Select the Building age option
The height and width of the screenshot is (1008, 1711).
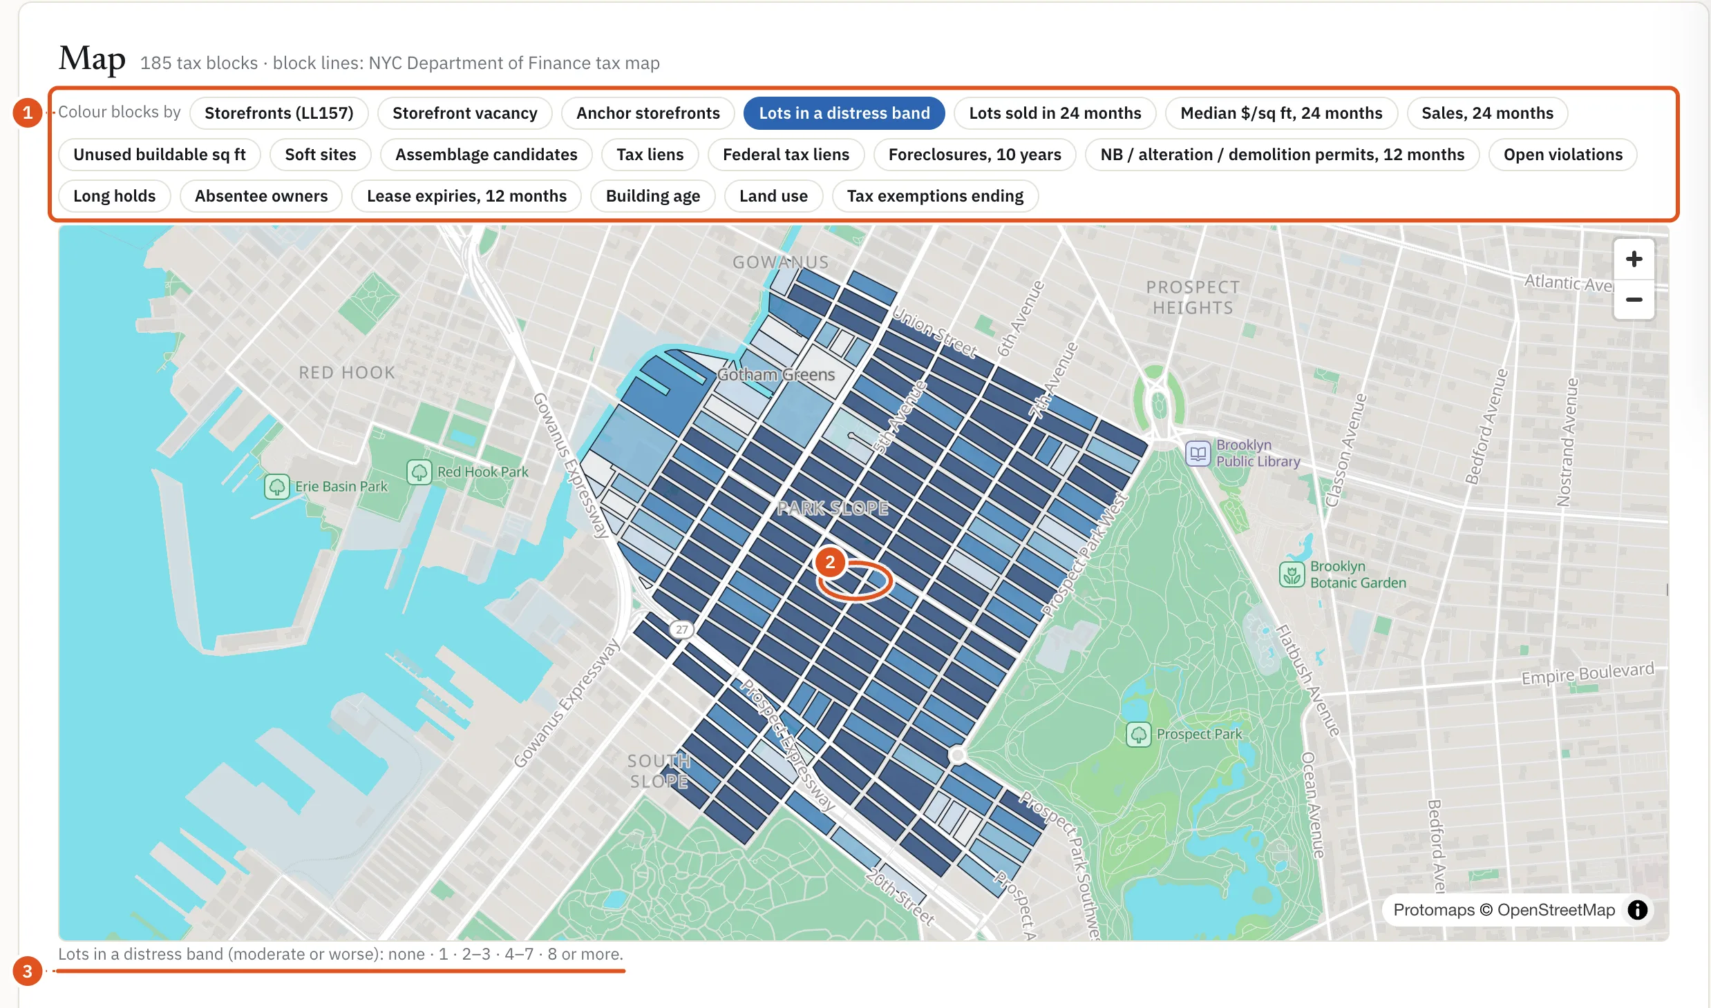(x=652, y=196)
